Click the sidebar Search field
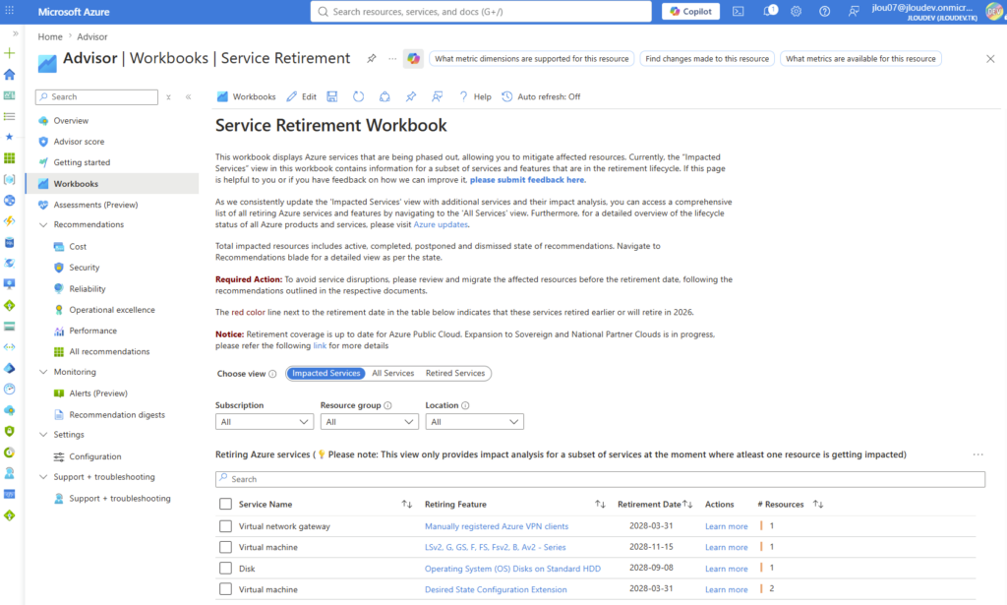 pos(97,97)
